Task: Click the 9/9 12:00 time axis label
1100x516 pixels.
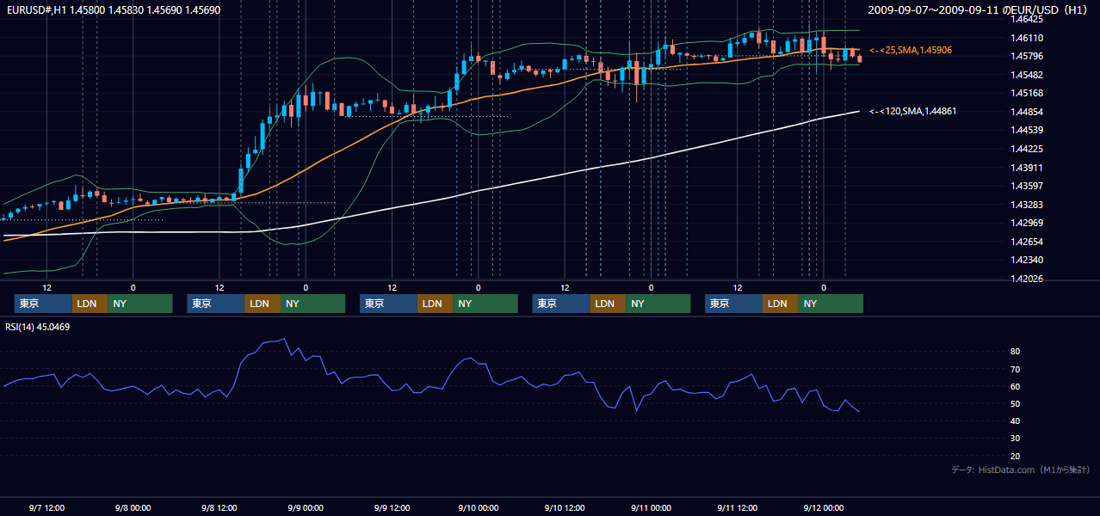Action: 392,507
